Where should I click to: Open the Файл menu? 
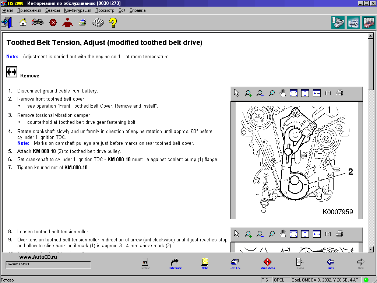pyautogui.click(x=8, y=10)
